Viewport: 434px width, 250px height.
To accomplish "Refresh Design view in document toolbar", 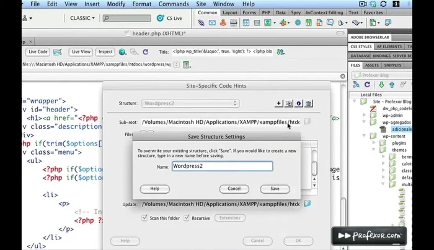I will pyautogui.click(x=146, y=51).
